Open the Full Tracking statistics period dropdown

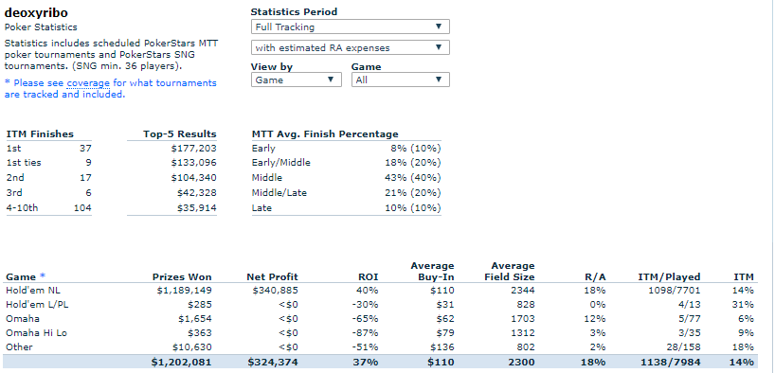point(350,27)
